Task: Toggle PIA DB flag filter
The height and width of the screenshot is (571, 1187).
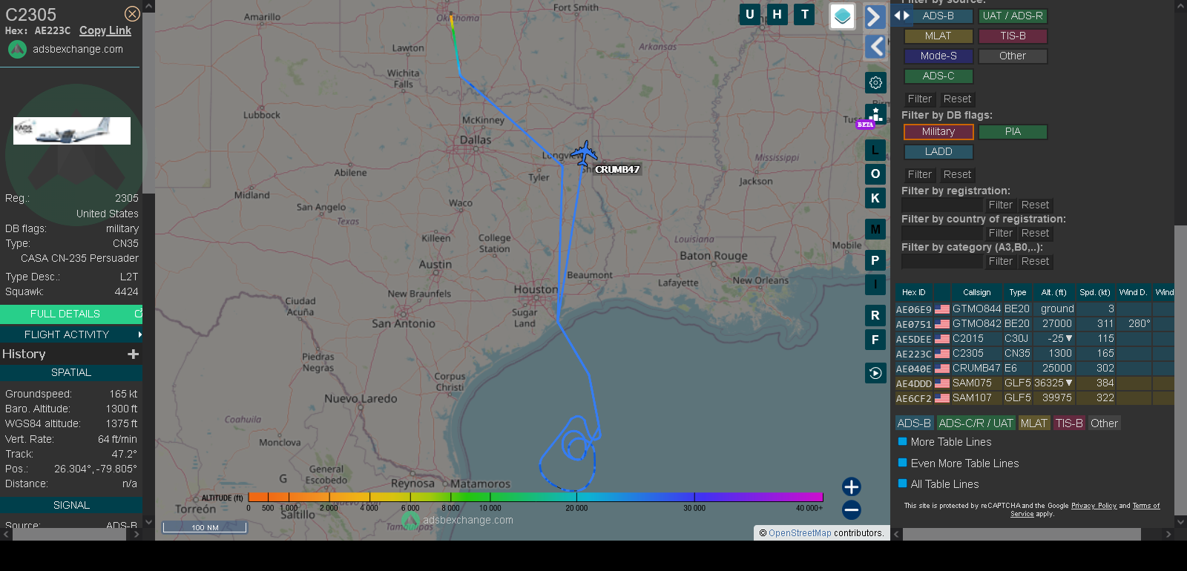Action: pyautogui.click(x=1013, y=131)
